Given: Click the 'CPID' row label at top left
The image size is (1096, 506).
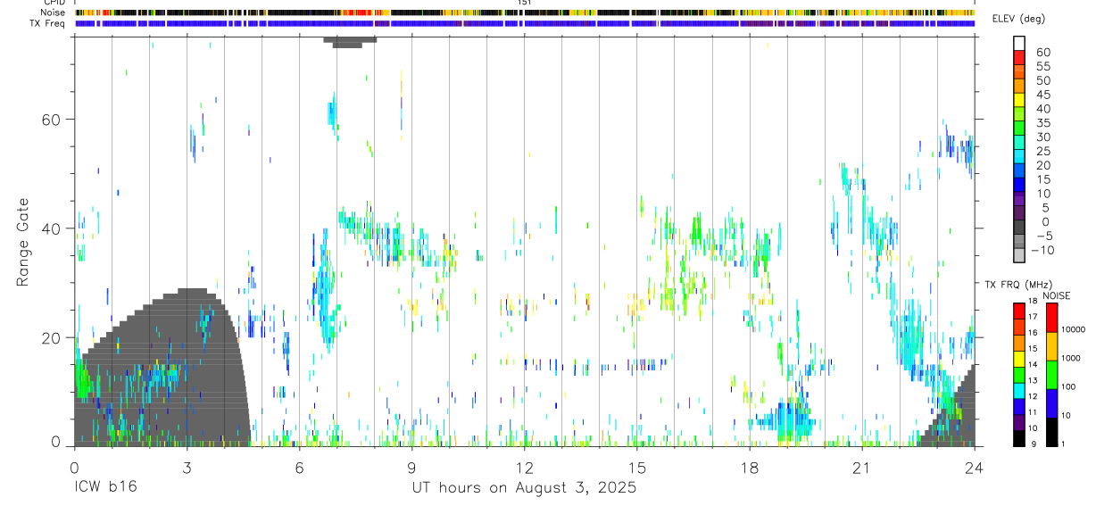Looking at the screenshot, I should tap(54, 3).
